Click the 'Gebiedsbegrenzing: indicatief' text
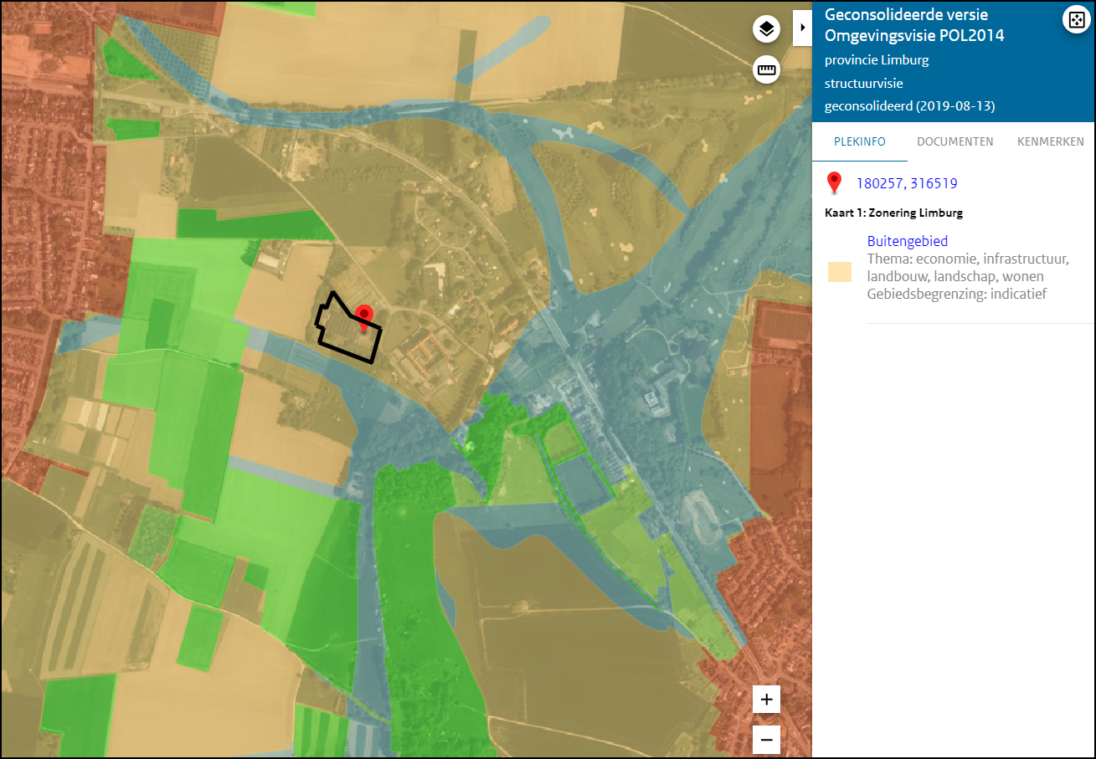The width and height of the screenshot is (1096, 759). pos(957,294)
